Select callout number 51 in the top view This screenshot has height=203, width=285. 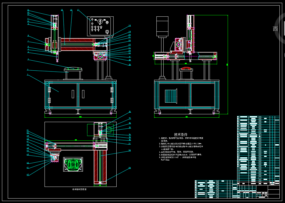[28, 130]
